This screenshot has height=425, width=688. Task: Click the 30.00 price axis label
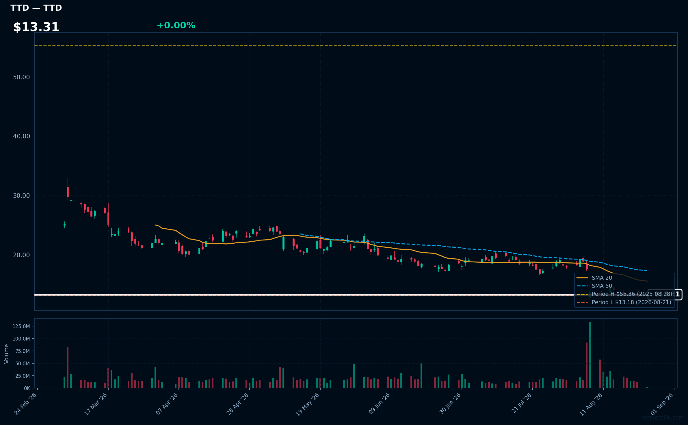pyautogui.click(x=21, y=195)
